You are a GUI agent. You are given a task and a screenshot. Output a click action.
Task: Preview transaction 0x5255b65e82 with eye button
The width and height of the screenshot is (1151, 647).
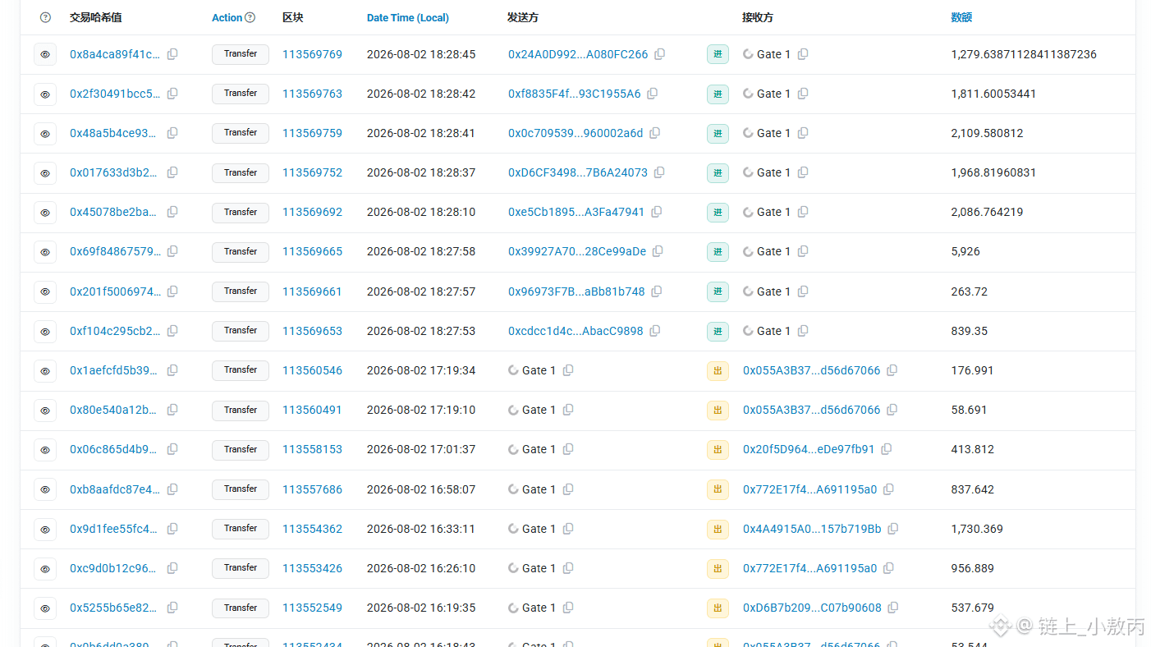tap(45, 608)
